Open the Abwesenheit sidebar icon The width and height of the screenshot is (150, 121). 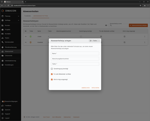pyautogui.click(x=2, y=51)
